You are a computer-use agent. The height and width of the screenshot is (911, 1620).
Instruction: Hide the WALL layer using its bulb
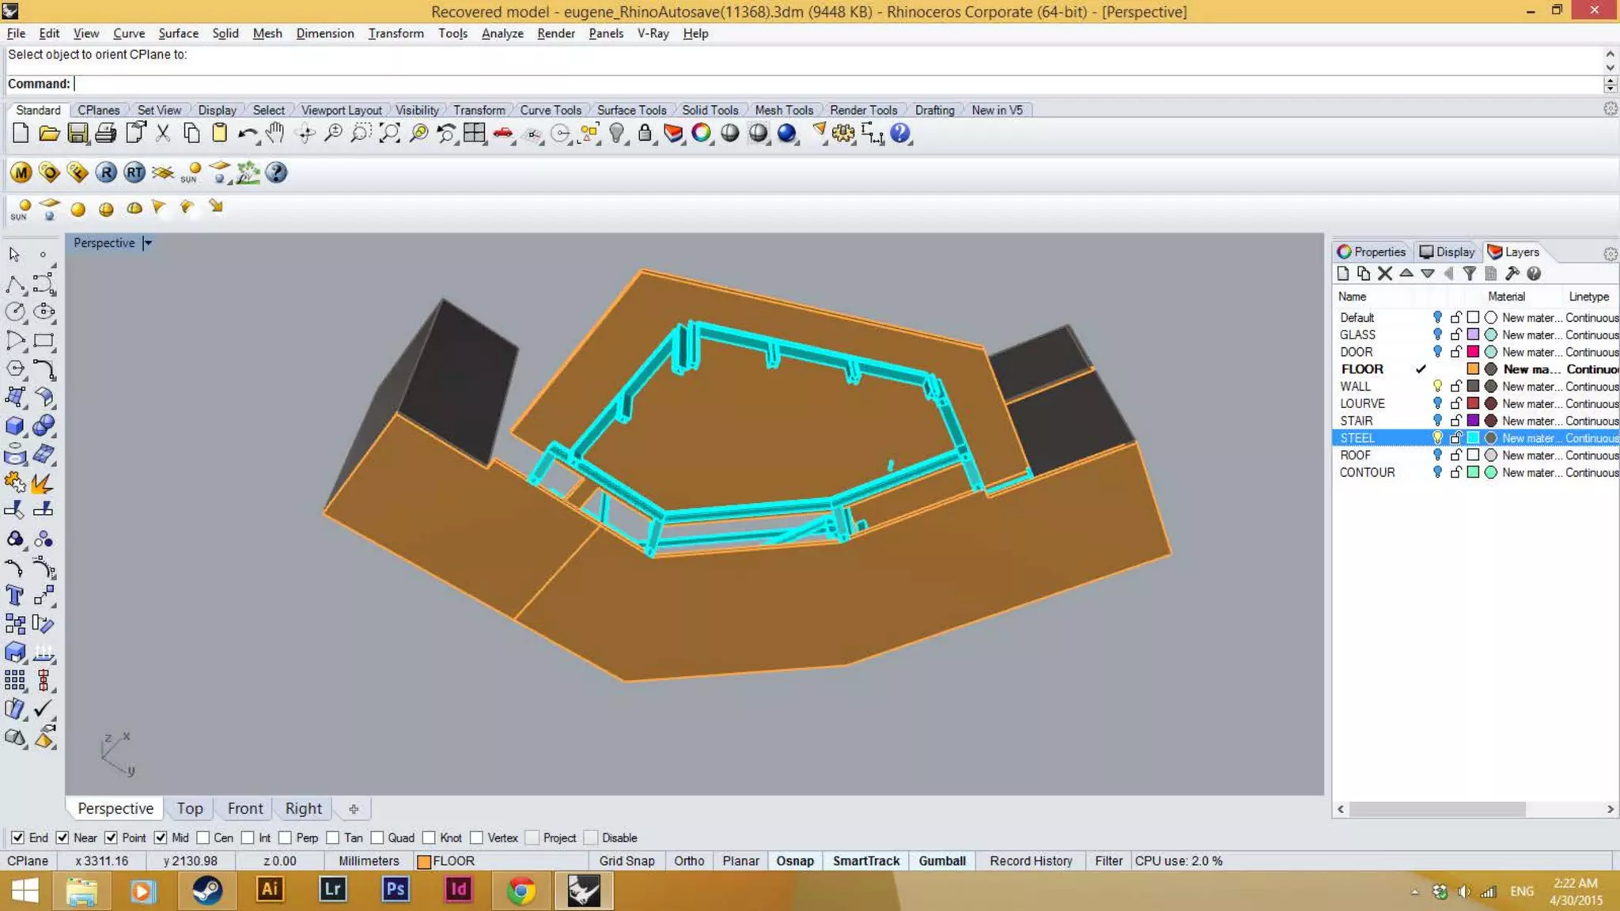[1437, 387]
